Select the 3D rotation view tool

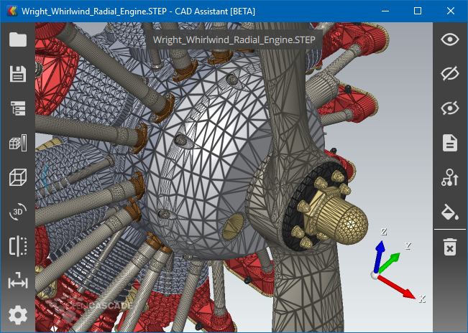pos(18,212)
